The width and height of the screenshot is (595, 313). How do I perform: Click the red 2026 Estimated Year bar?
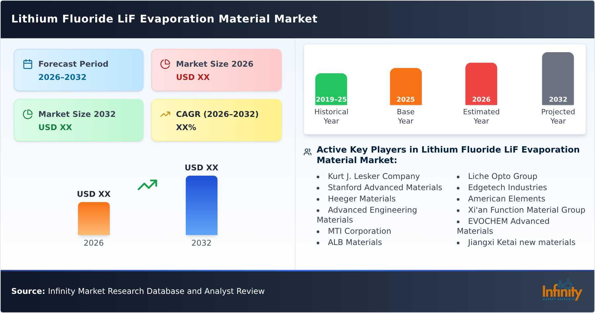pyautogui.click(x=481, y=84)
